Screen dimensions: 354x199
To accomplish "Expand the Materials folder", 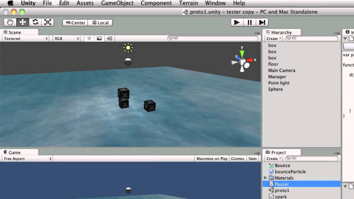I will (x=265, y=178).
